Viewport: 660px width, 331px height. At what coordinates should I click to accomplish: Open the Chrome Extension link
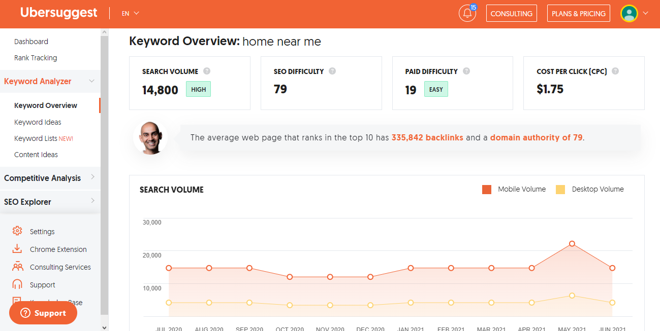click(58, 249)
